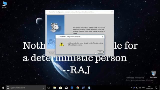This screenshot has width=160, height=90.
Task: Open the Recycle Bin desktop icon
Action: [x=153, y=74]
